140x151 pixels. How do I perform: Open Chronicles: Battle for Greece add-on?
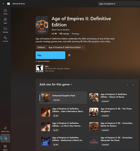click(x=112, y=127)
